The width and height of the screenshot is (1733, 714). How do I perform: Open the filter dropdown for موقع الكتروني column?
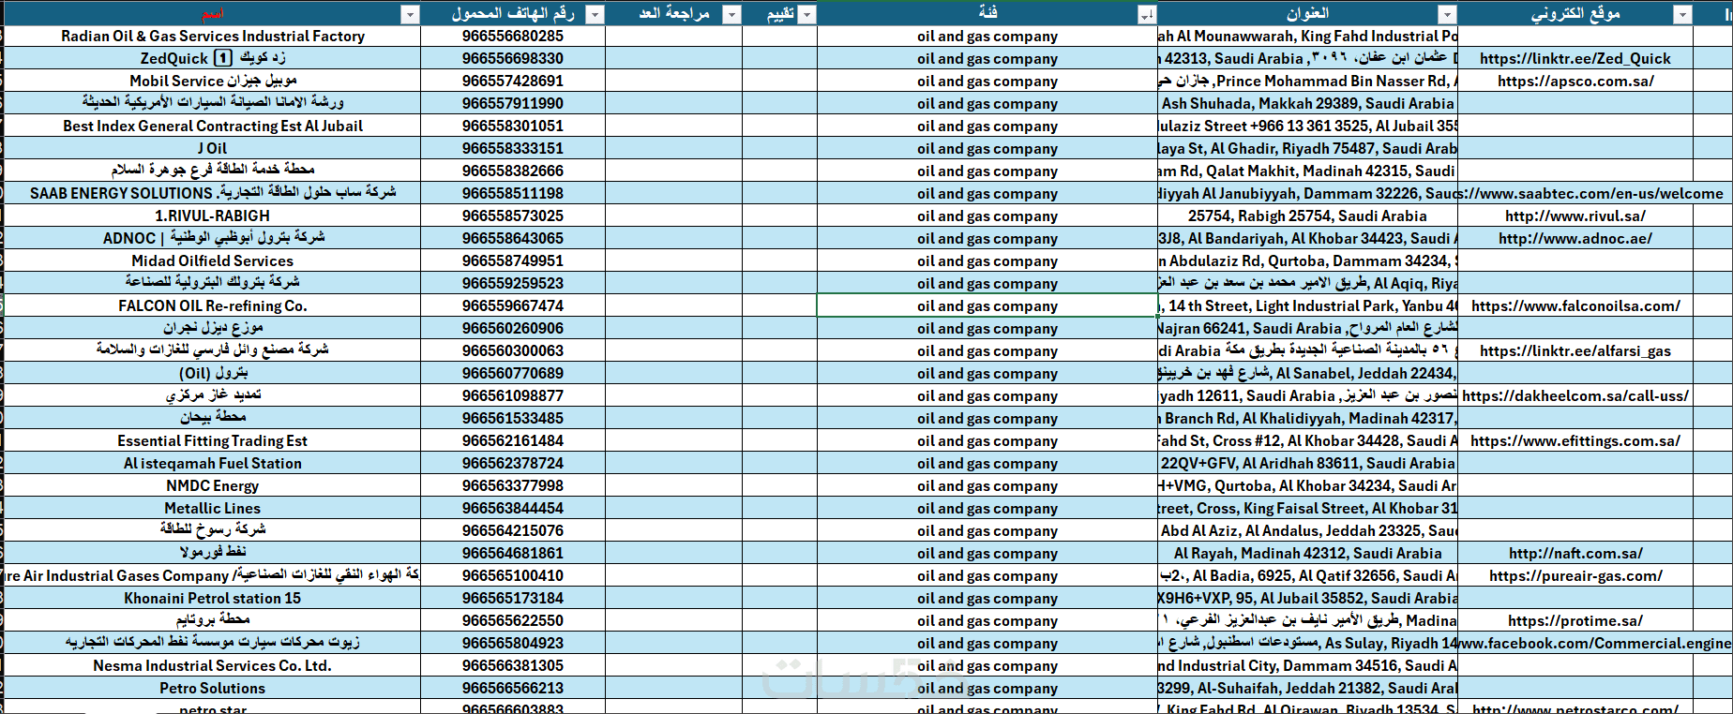click(1683, 14)
